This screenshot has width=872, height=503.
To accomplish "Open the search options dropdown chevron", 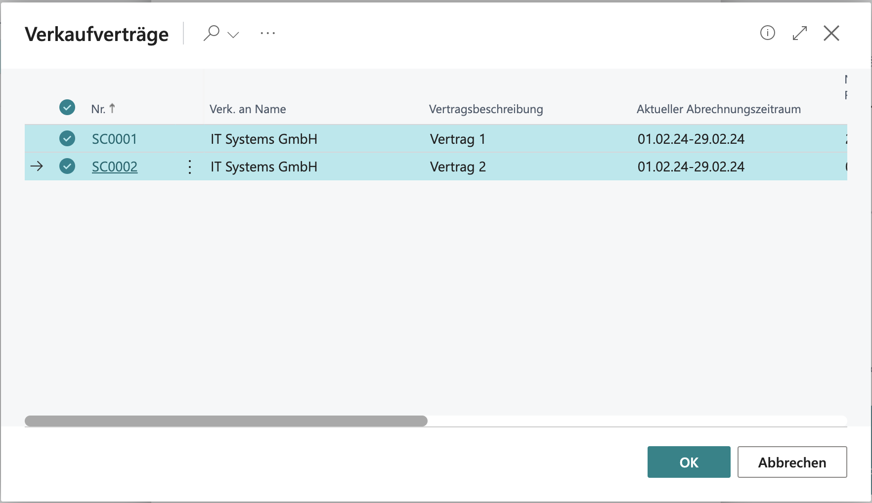I will 233,34.
